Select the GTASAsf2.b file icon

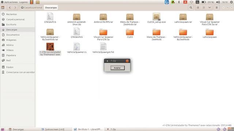click(50, 16)
